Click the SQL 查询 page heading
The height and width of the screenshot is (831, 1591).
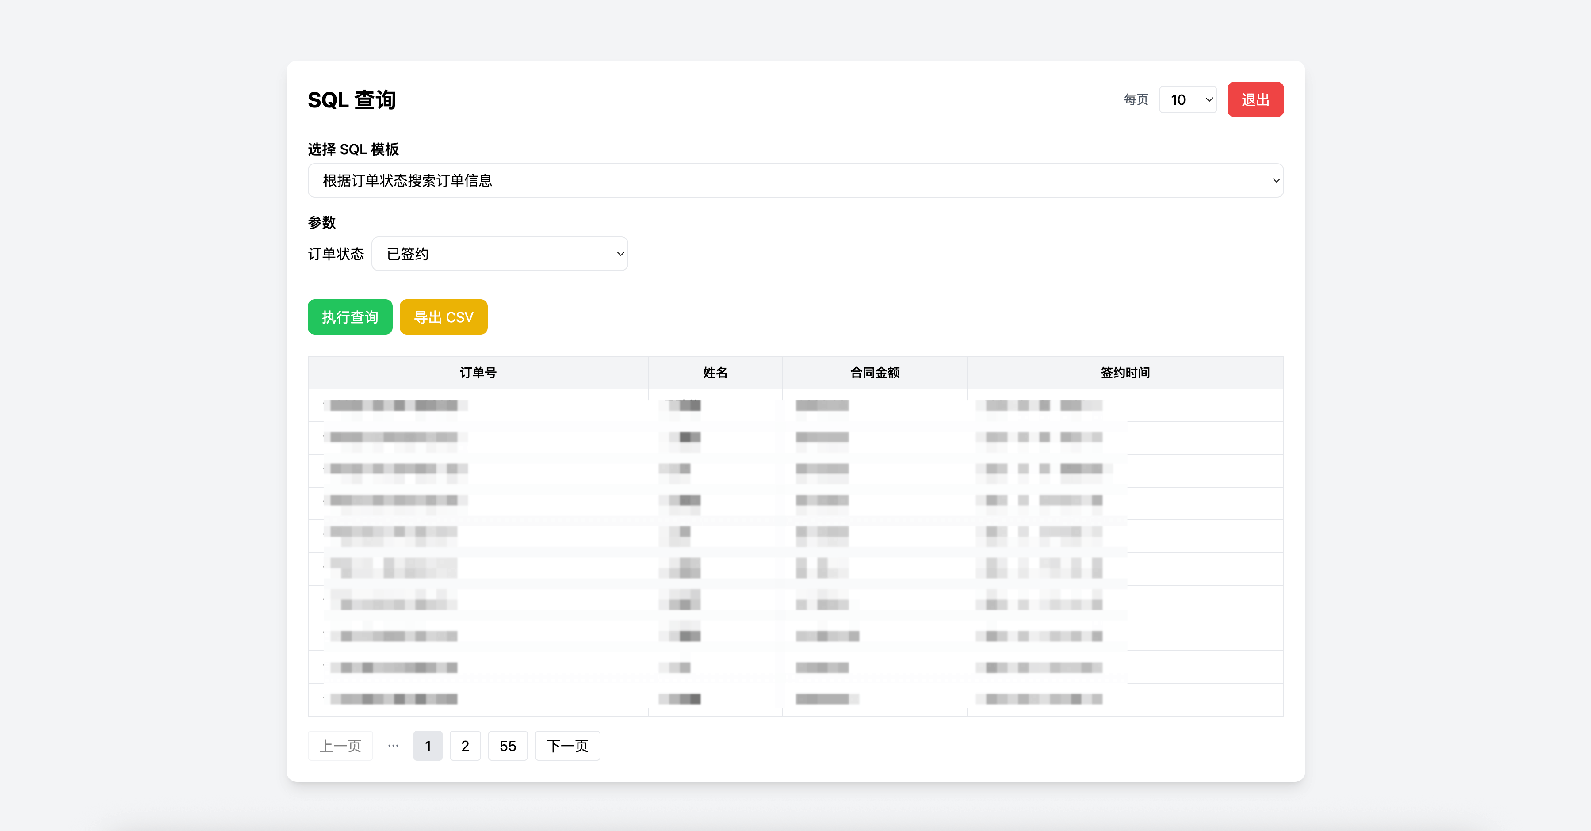352,99
